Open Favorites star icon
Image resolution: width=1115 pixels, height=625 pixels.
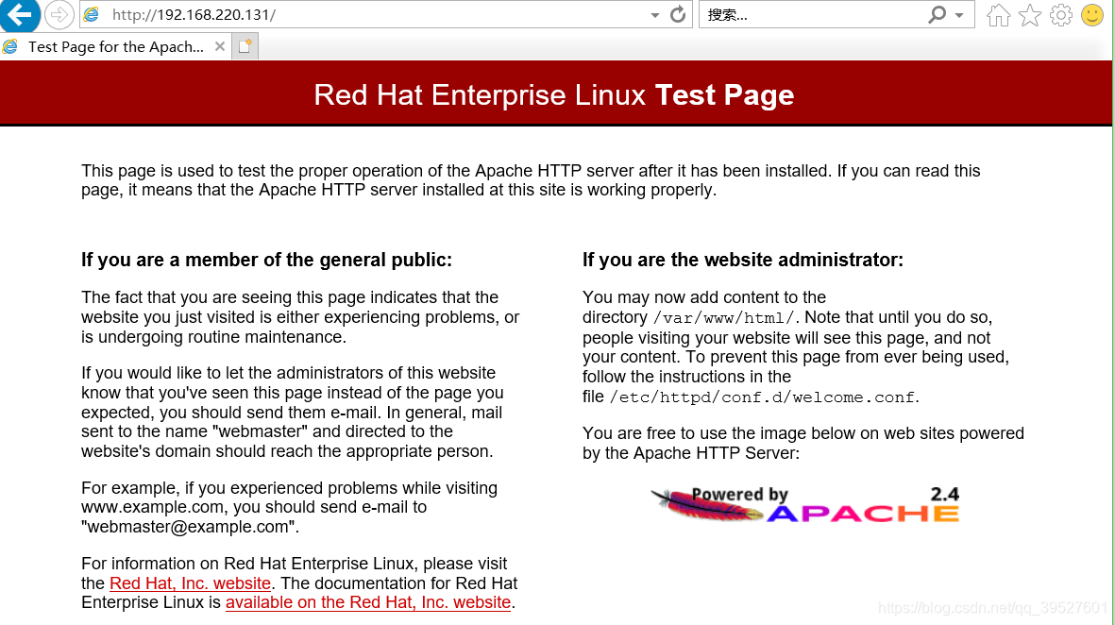[x=1030, y=15]
